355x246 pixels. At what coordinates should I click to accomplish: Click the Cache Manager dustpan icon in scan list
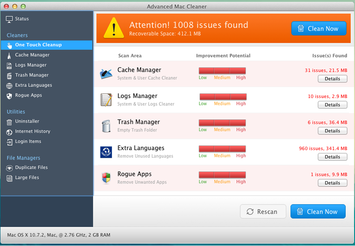click(x=106, y=74)
